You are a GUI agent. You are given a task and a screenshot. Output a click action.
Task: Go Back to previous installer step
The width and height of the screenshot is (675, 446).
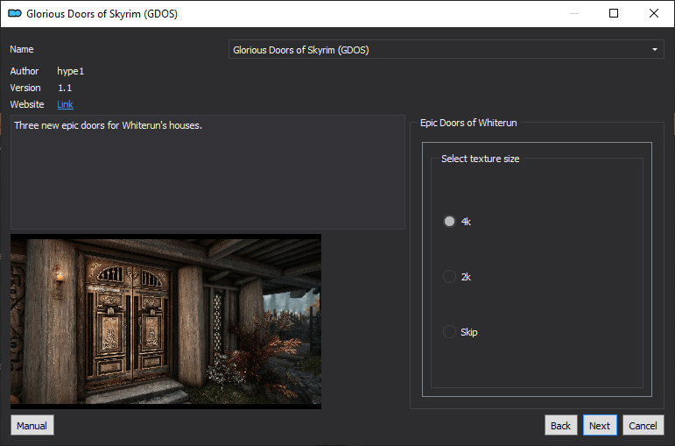pyautogui.click(x=560, y=425)
